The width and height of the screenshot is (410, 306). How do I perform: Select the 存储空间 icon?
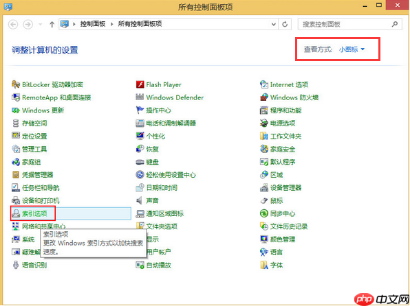pyautogui.click(x=16, y=123)
